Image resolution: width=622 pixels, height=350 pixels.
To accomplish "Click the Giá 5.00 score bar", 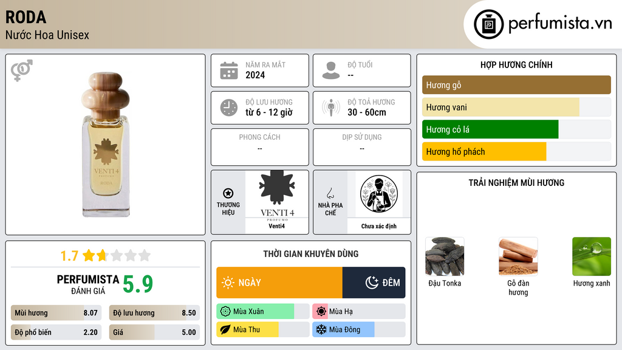I will (x=154, y=332).
